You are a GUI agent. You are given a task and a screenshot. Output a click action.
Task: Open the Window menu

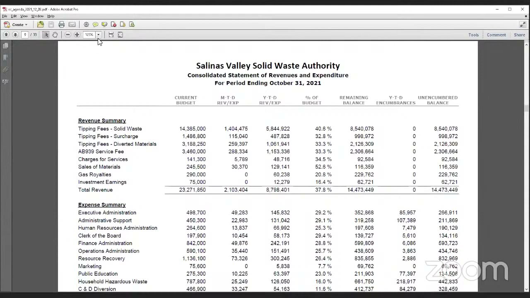point(37,16)
